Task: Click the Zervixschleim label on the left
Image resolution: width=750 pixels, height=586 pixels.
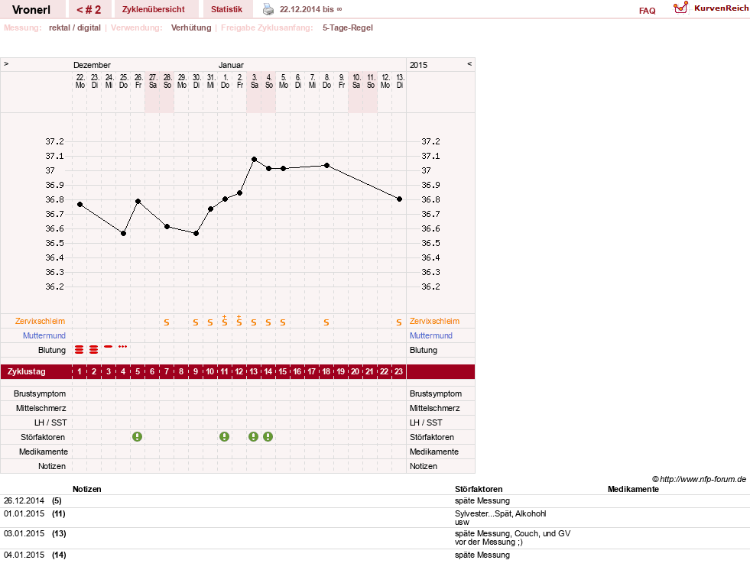Action: 41,321
